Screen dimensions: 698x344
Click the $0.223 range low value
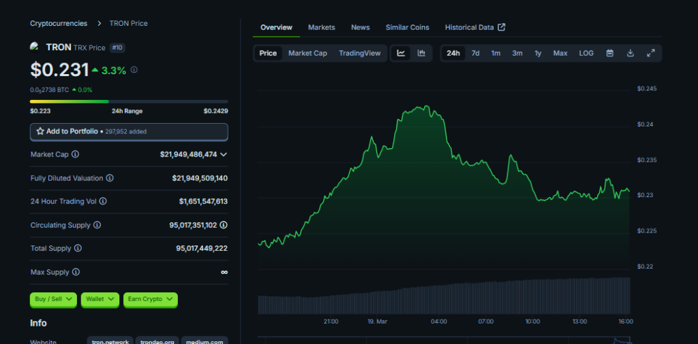coord(40,111)
